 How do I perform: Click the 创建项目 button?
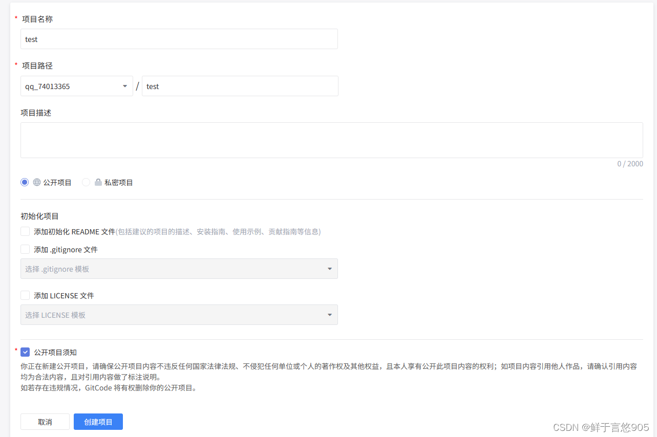pyautogui.click(x=98, y=422)
